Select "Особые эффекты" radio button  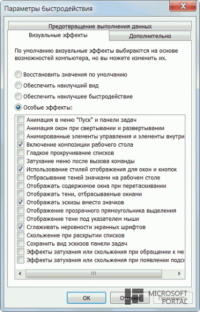(x=18, y=107)
